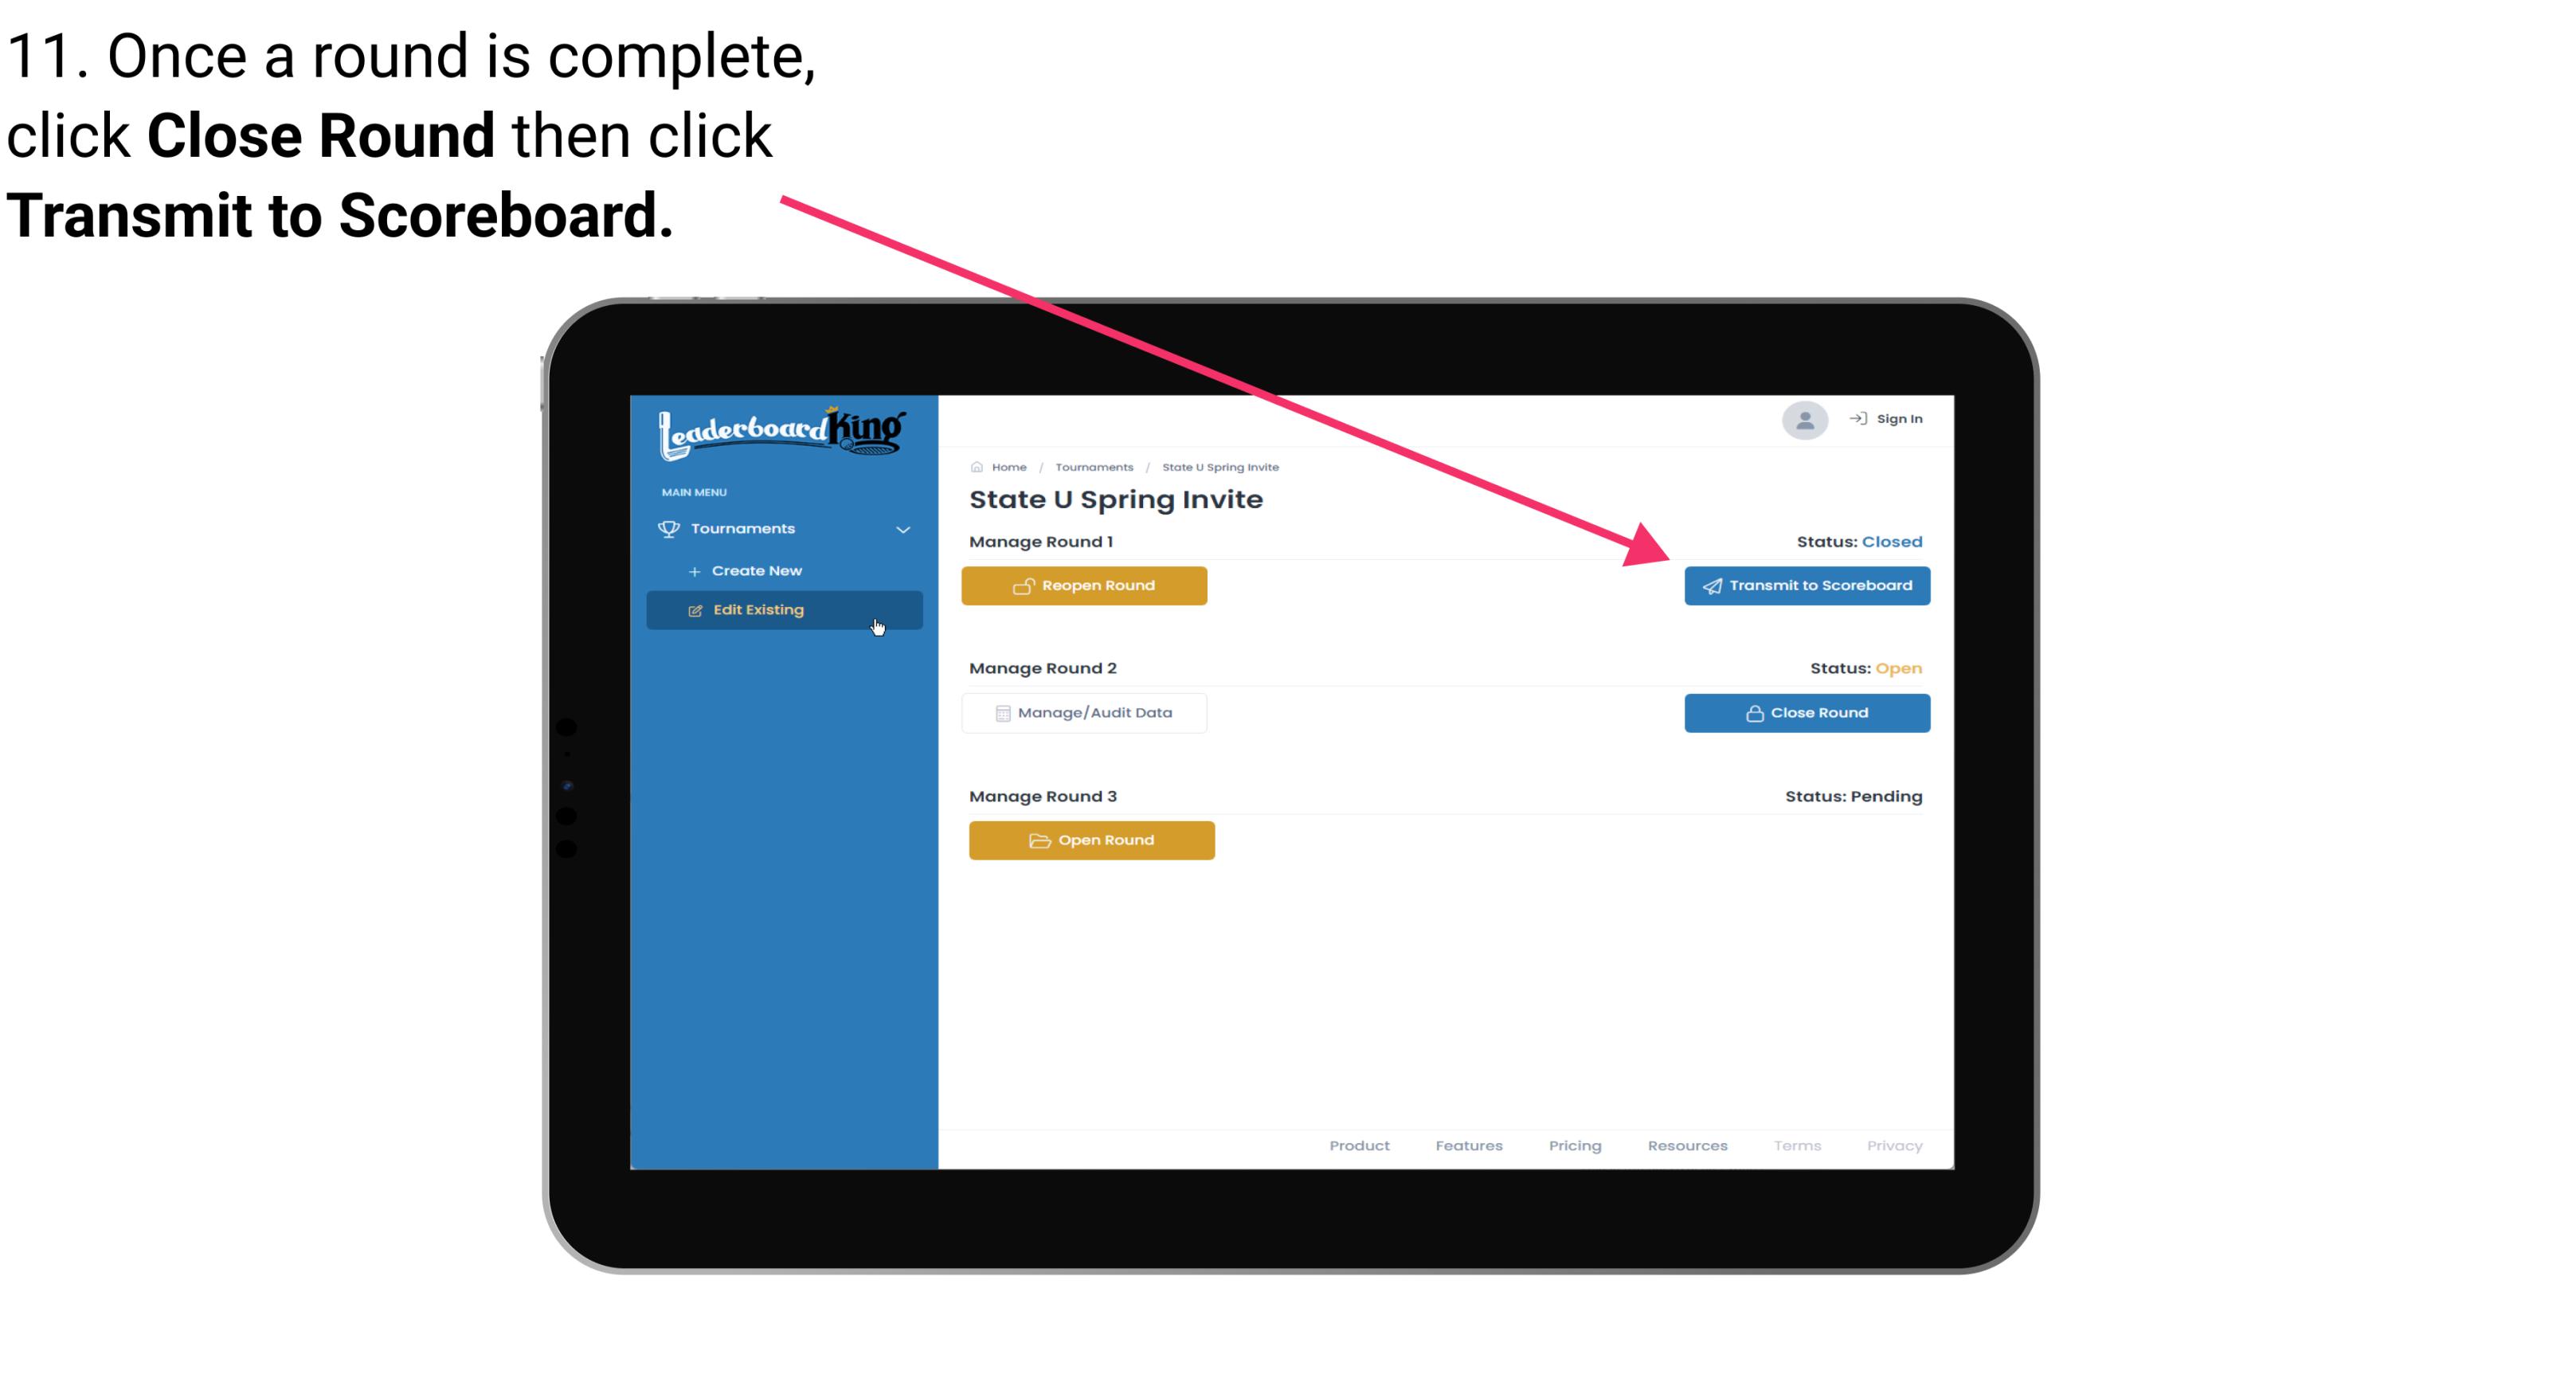
Task: Click the Reopen Round button
Action: [1086, 585]
